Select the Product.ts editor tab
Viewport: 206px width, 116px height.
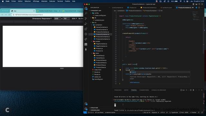132,8
